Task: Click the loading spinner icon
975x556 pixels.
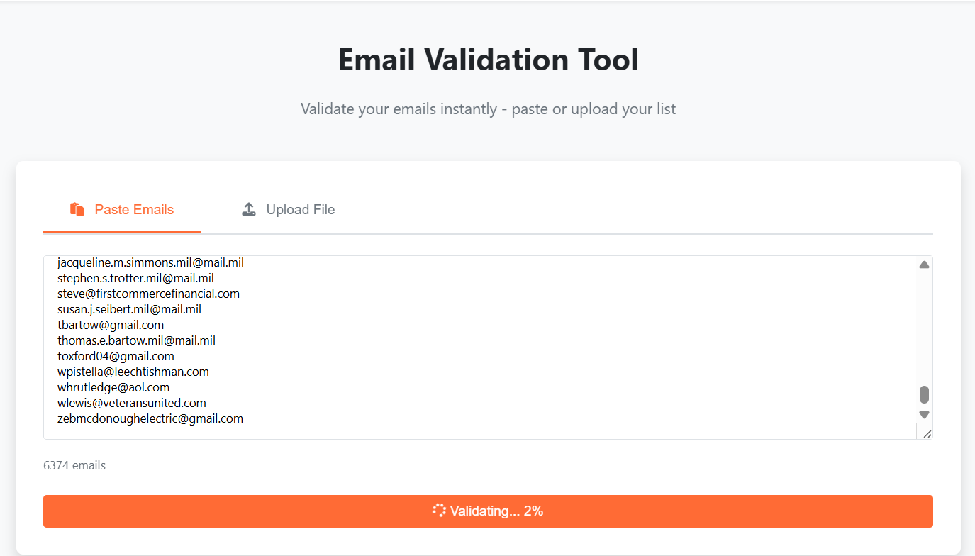Action: [439, 511]
